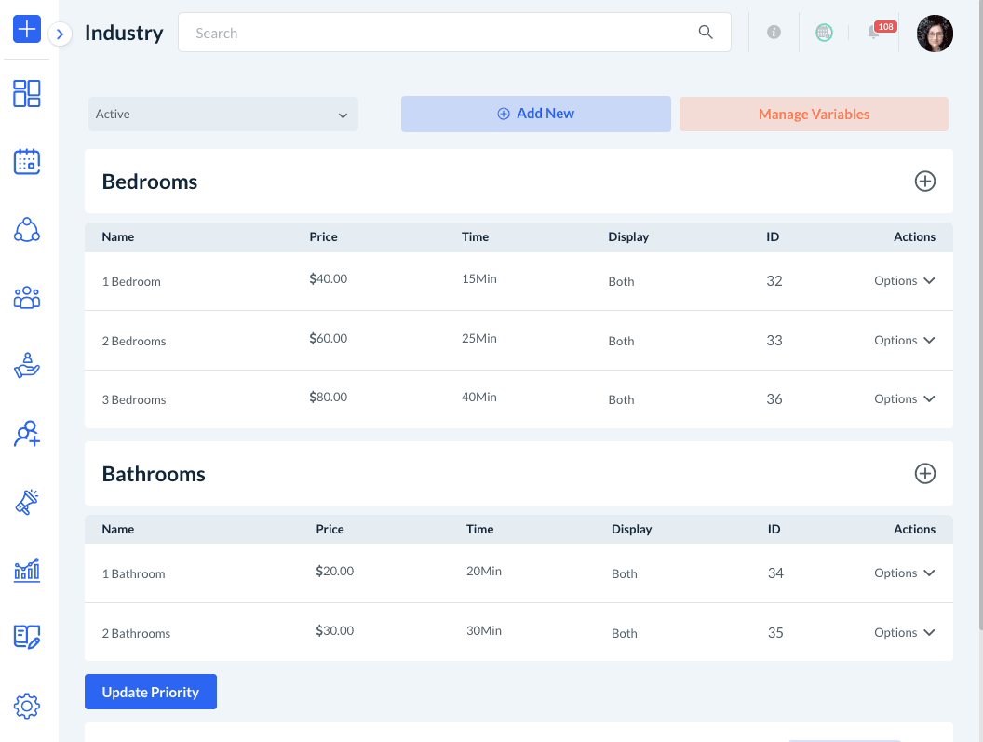Open the dashboard grid icon
Image resolution: width=983 pixels, height=742 pixels.
click(27, 93)
